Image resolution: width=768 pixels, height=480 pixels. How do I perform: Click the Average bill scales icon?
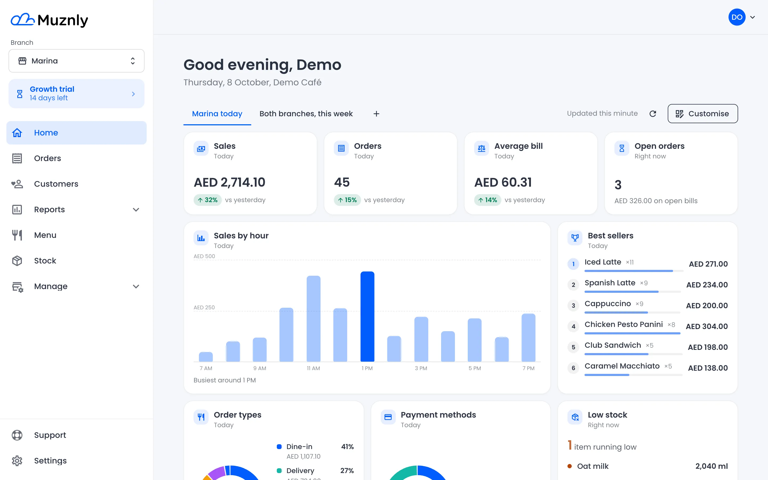(x=481, y=149)
